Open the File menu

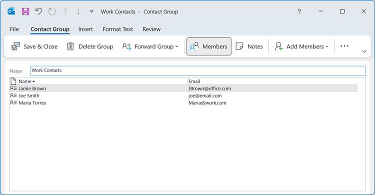(14, 29)
